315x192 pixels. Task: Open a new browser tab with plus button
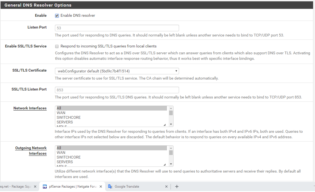(177, 187)
